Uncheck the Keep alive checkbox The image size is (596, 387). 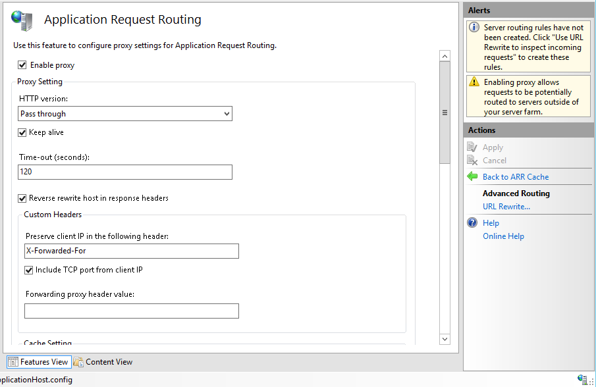click(x=22, y=132)
